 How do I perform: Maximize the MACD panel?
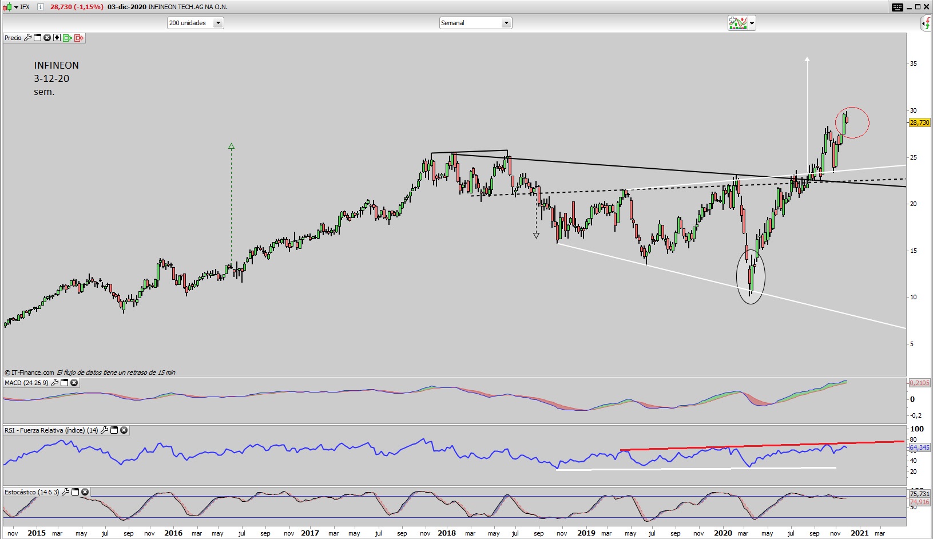65,383
